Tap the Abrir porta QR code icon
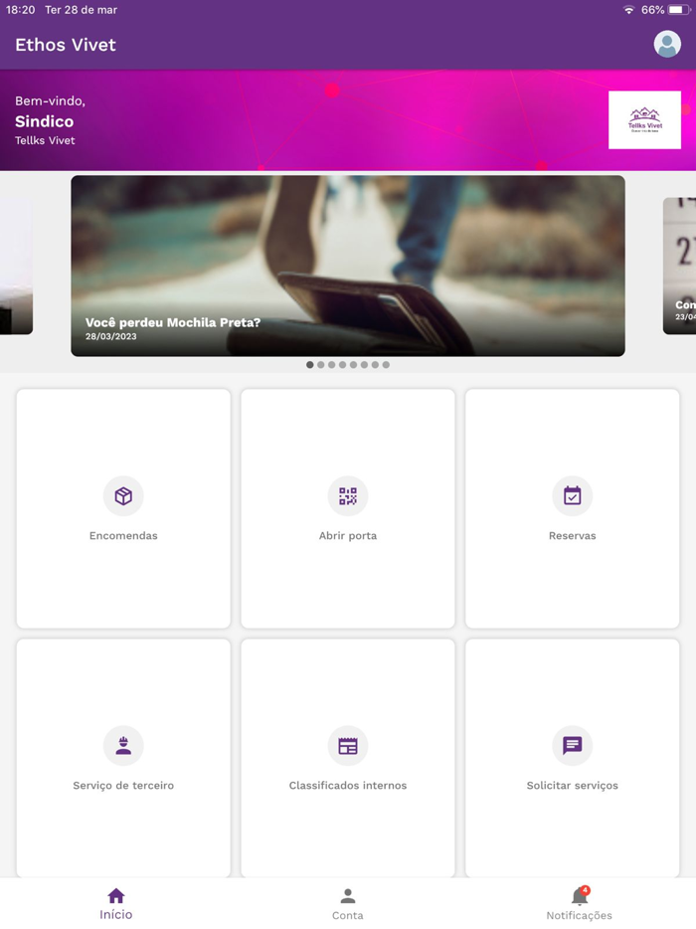The width and height of the screenshot is (696, 929). coord(348,496)
